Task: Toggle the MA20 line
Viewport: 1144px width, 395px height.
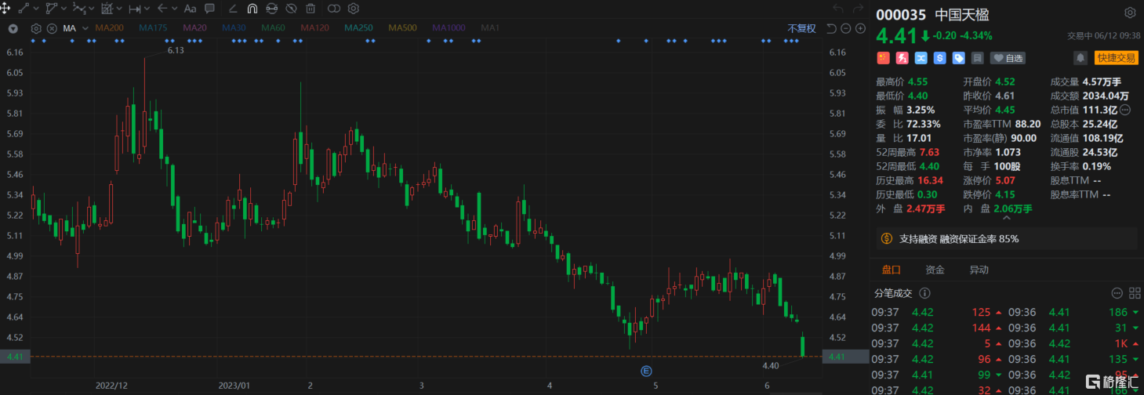Action: pyautogui.click(x=194, y=28)
